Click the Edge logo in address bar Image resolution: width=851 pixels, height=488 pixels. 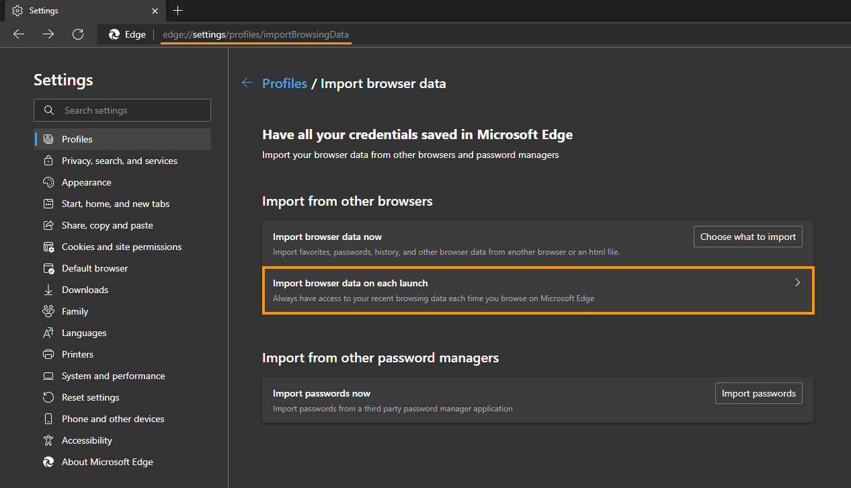[114, 34]
